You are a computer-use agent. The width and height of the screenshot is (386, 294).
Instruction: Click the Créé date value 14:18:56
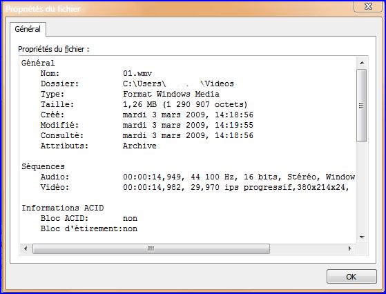pyautogui.click(x=234, y=115)
